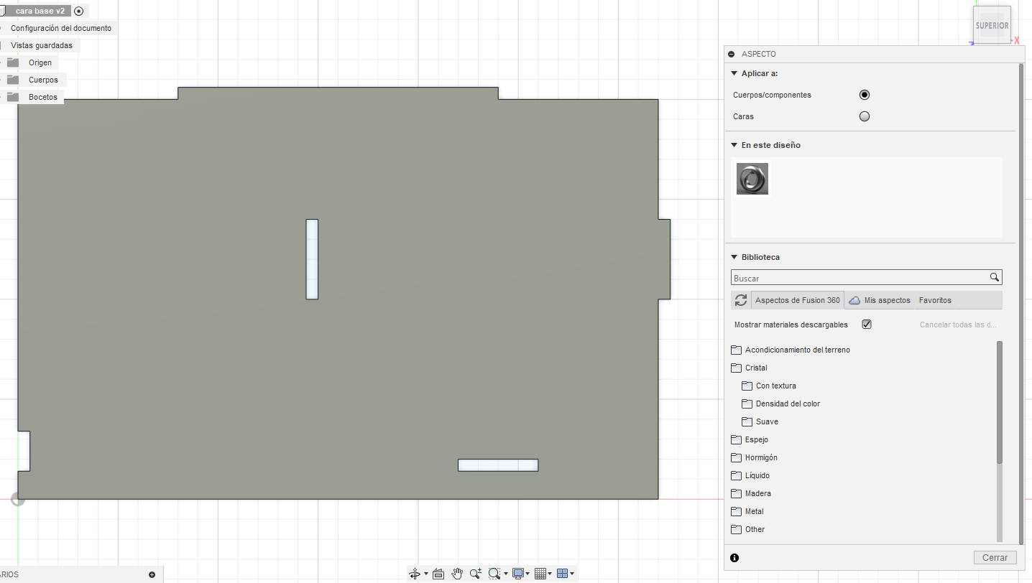This screenshot has width=1032, height=583.
Task: Collapse the Biblioteca section
Action: click(734, 257)
